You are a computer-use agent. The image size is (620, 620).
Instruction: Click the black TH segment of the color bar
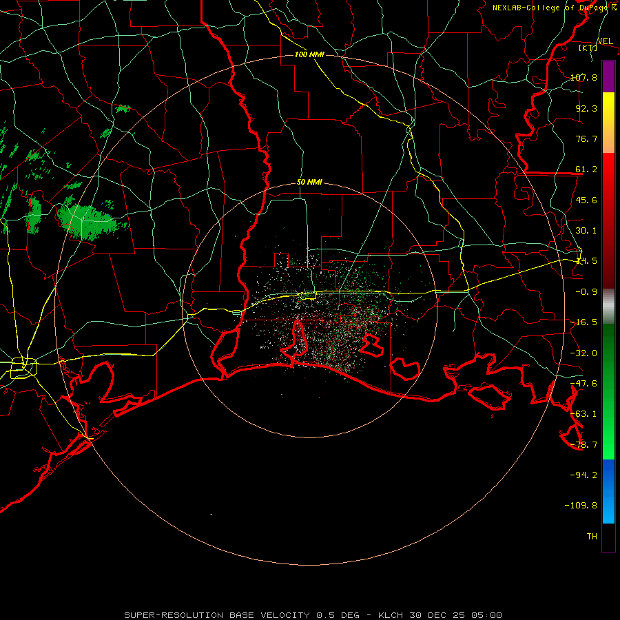coord(608,537)
